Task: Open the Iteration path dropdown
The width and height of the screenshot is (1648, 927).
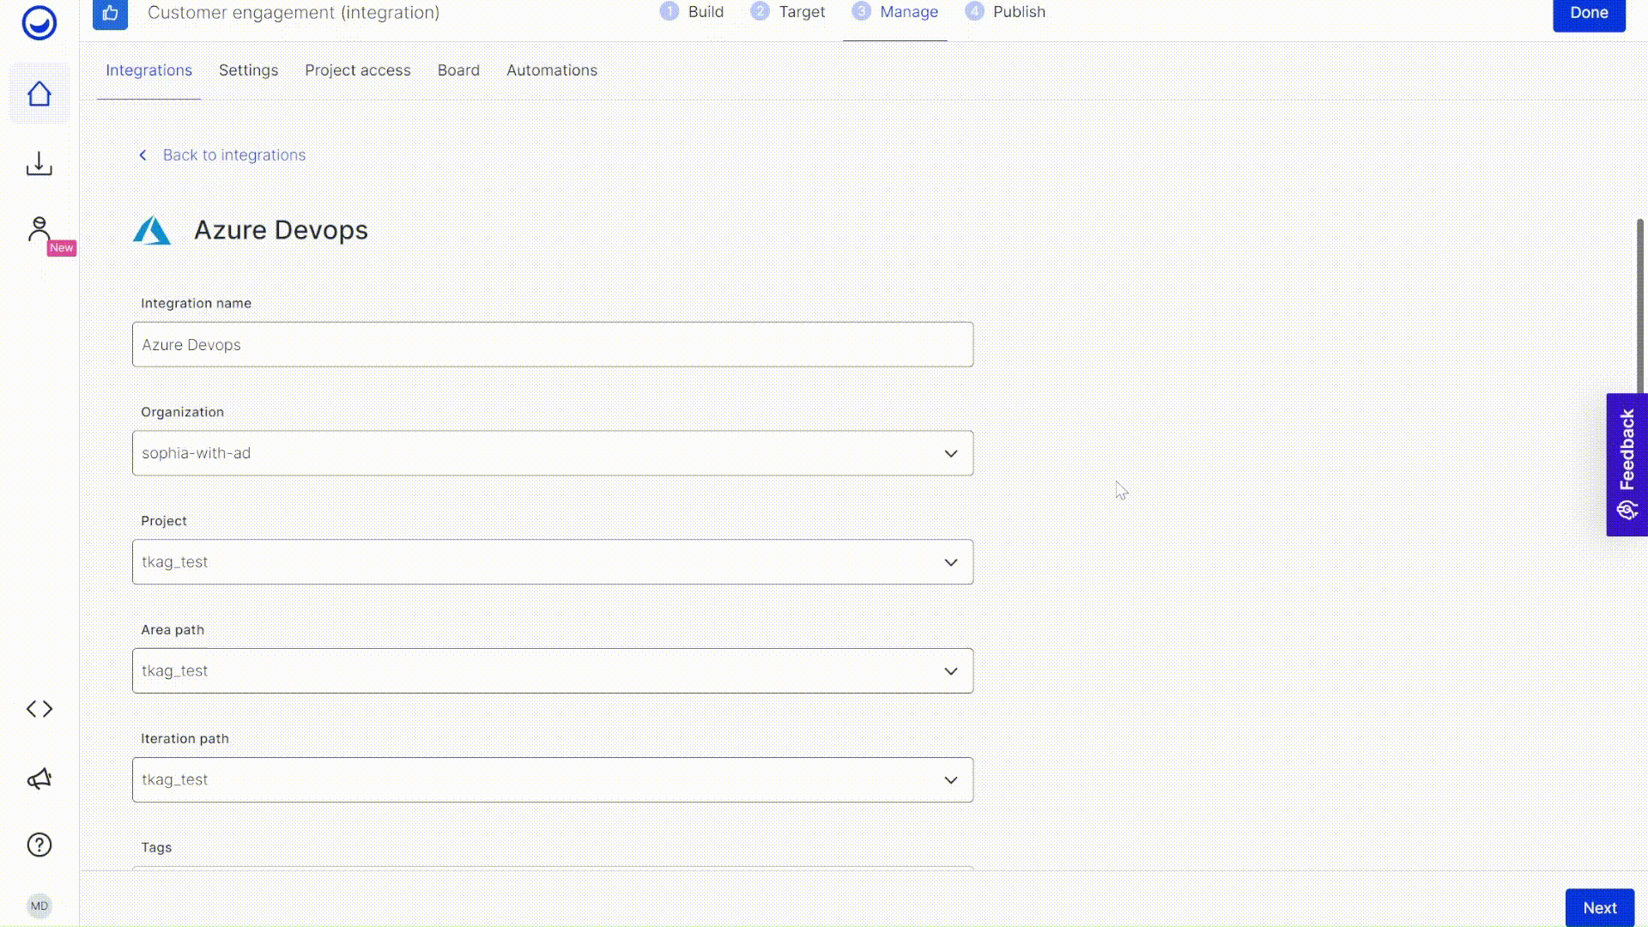Action: (552, 780)
